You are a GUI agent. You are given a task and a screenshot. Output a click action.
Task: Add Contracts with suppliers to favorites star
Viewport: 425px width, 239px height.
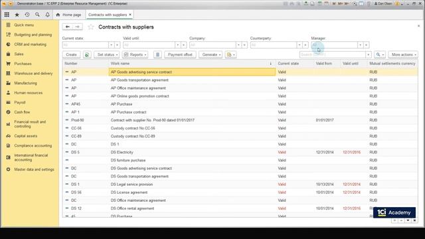click(91, 27)
